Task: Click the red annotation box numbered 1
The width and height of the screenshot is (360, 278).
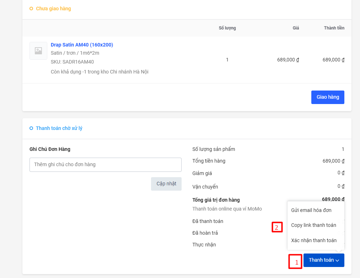Action: pos(295,262)
